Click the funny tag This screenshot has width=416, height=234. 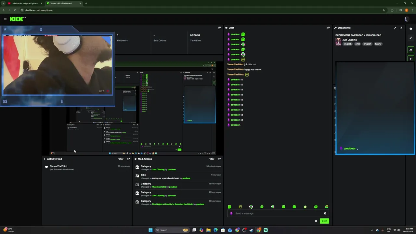378,44
